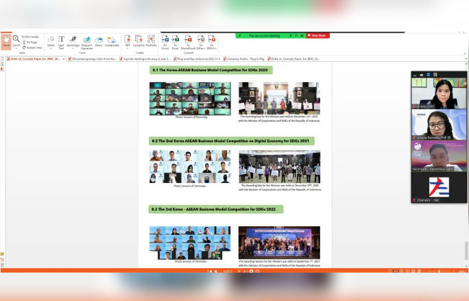This screenshot has width=469, height=301.
Task: Select the Fit Page view option
Action: [x=32, y=42]
